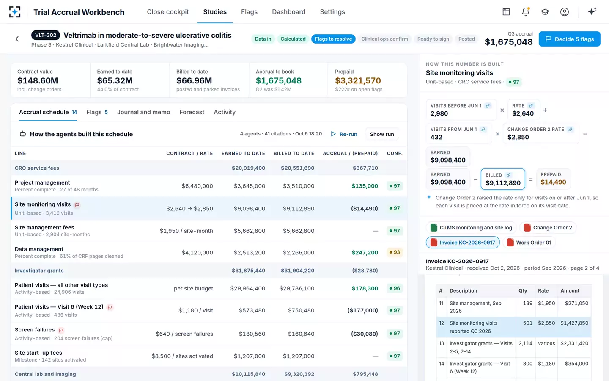Click the VLT-302 study badge
Viewport: 609px width, 381px height.
[46, 35]
